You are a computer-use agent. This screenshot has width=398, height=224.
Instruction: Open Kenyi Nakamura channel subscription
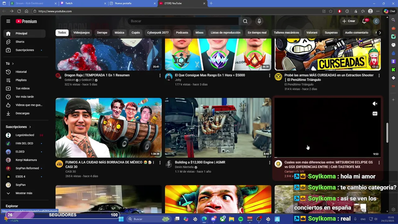25,160
